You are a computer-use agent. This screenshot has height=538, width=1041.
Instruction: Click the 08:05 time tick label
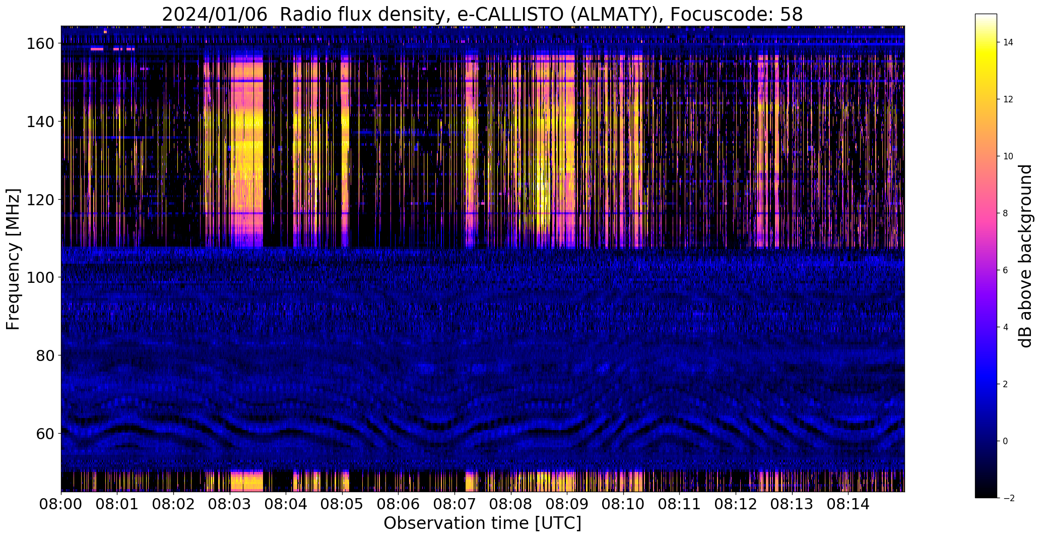[x=342, y=504]
